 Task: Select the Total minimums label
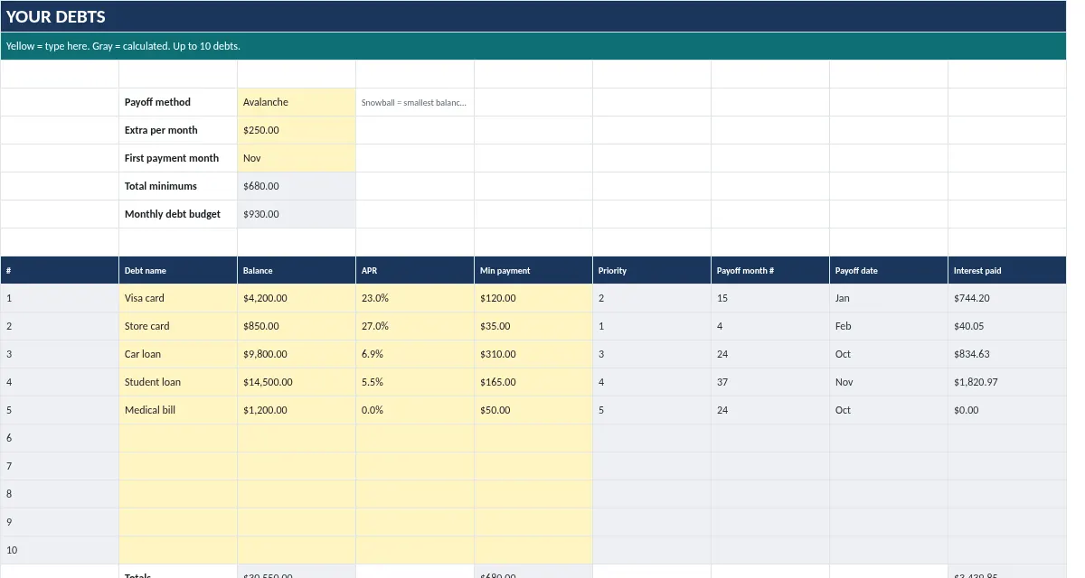point(178,186)
